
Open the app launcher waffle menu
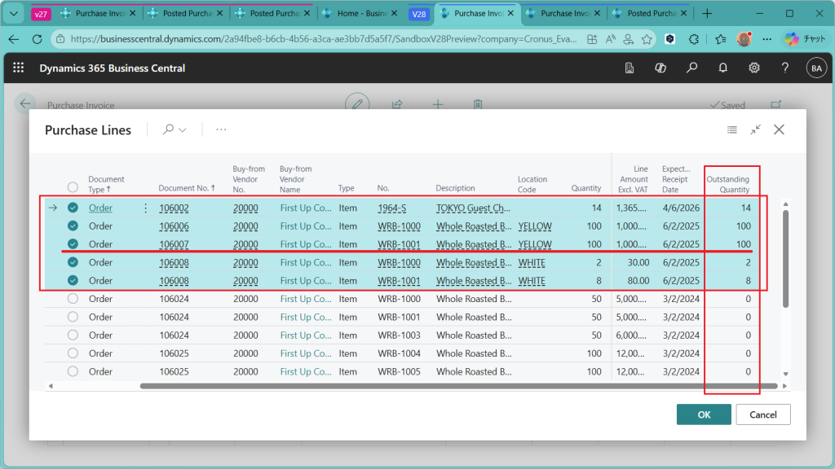(x=18, y=68)
